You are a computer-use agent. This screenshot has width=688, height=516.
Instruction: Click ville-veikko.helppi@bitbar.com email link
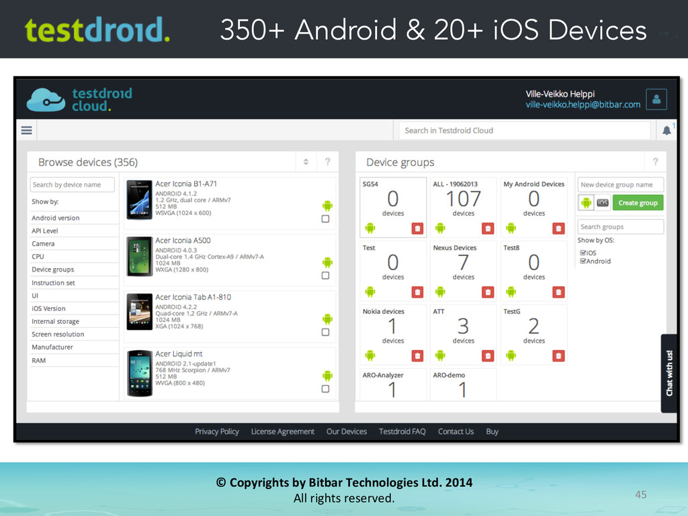tap(583, 105)
